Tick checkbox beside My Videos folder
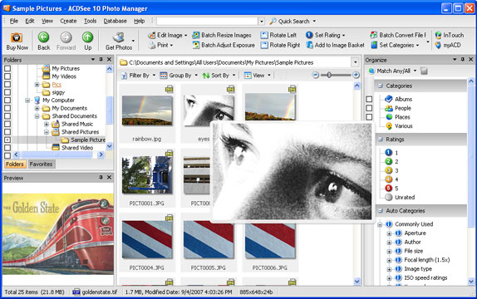 coord(7,76)
